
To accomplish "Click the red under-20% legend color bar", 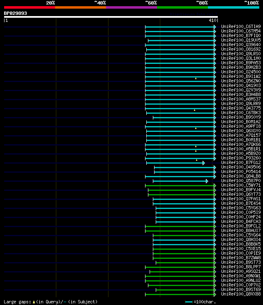I will (x=30, y=7).
